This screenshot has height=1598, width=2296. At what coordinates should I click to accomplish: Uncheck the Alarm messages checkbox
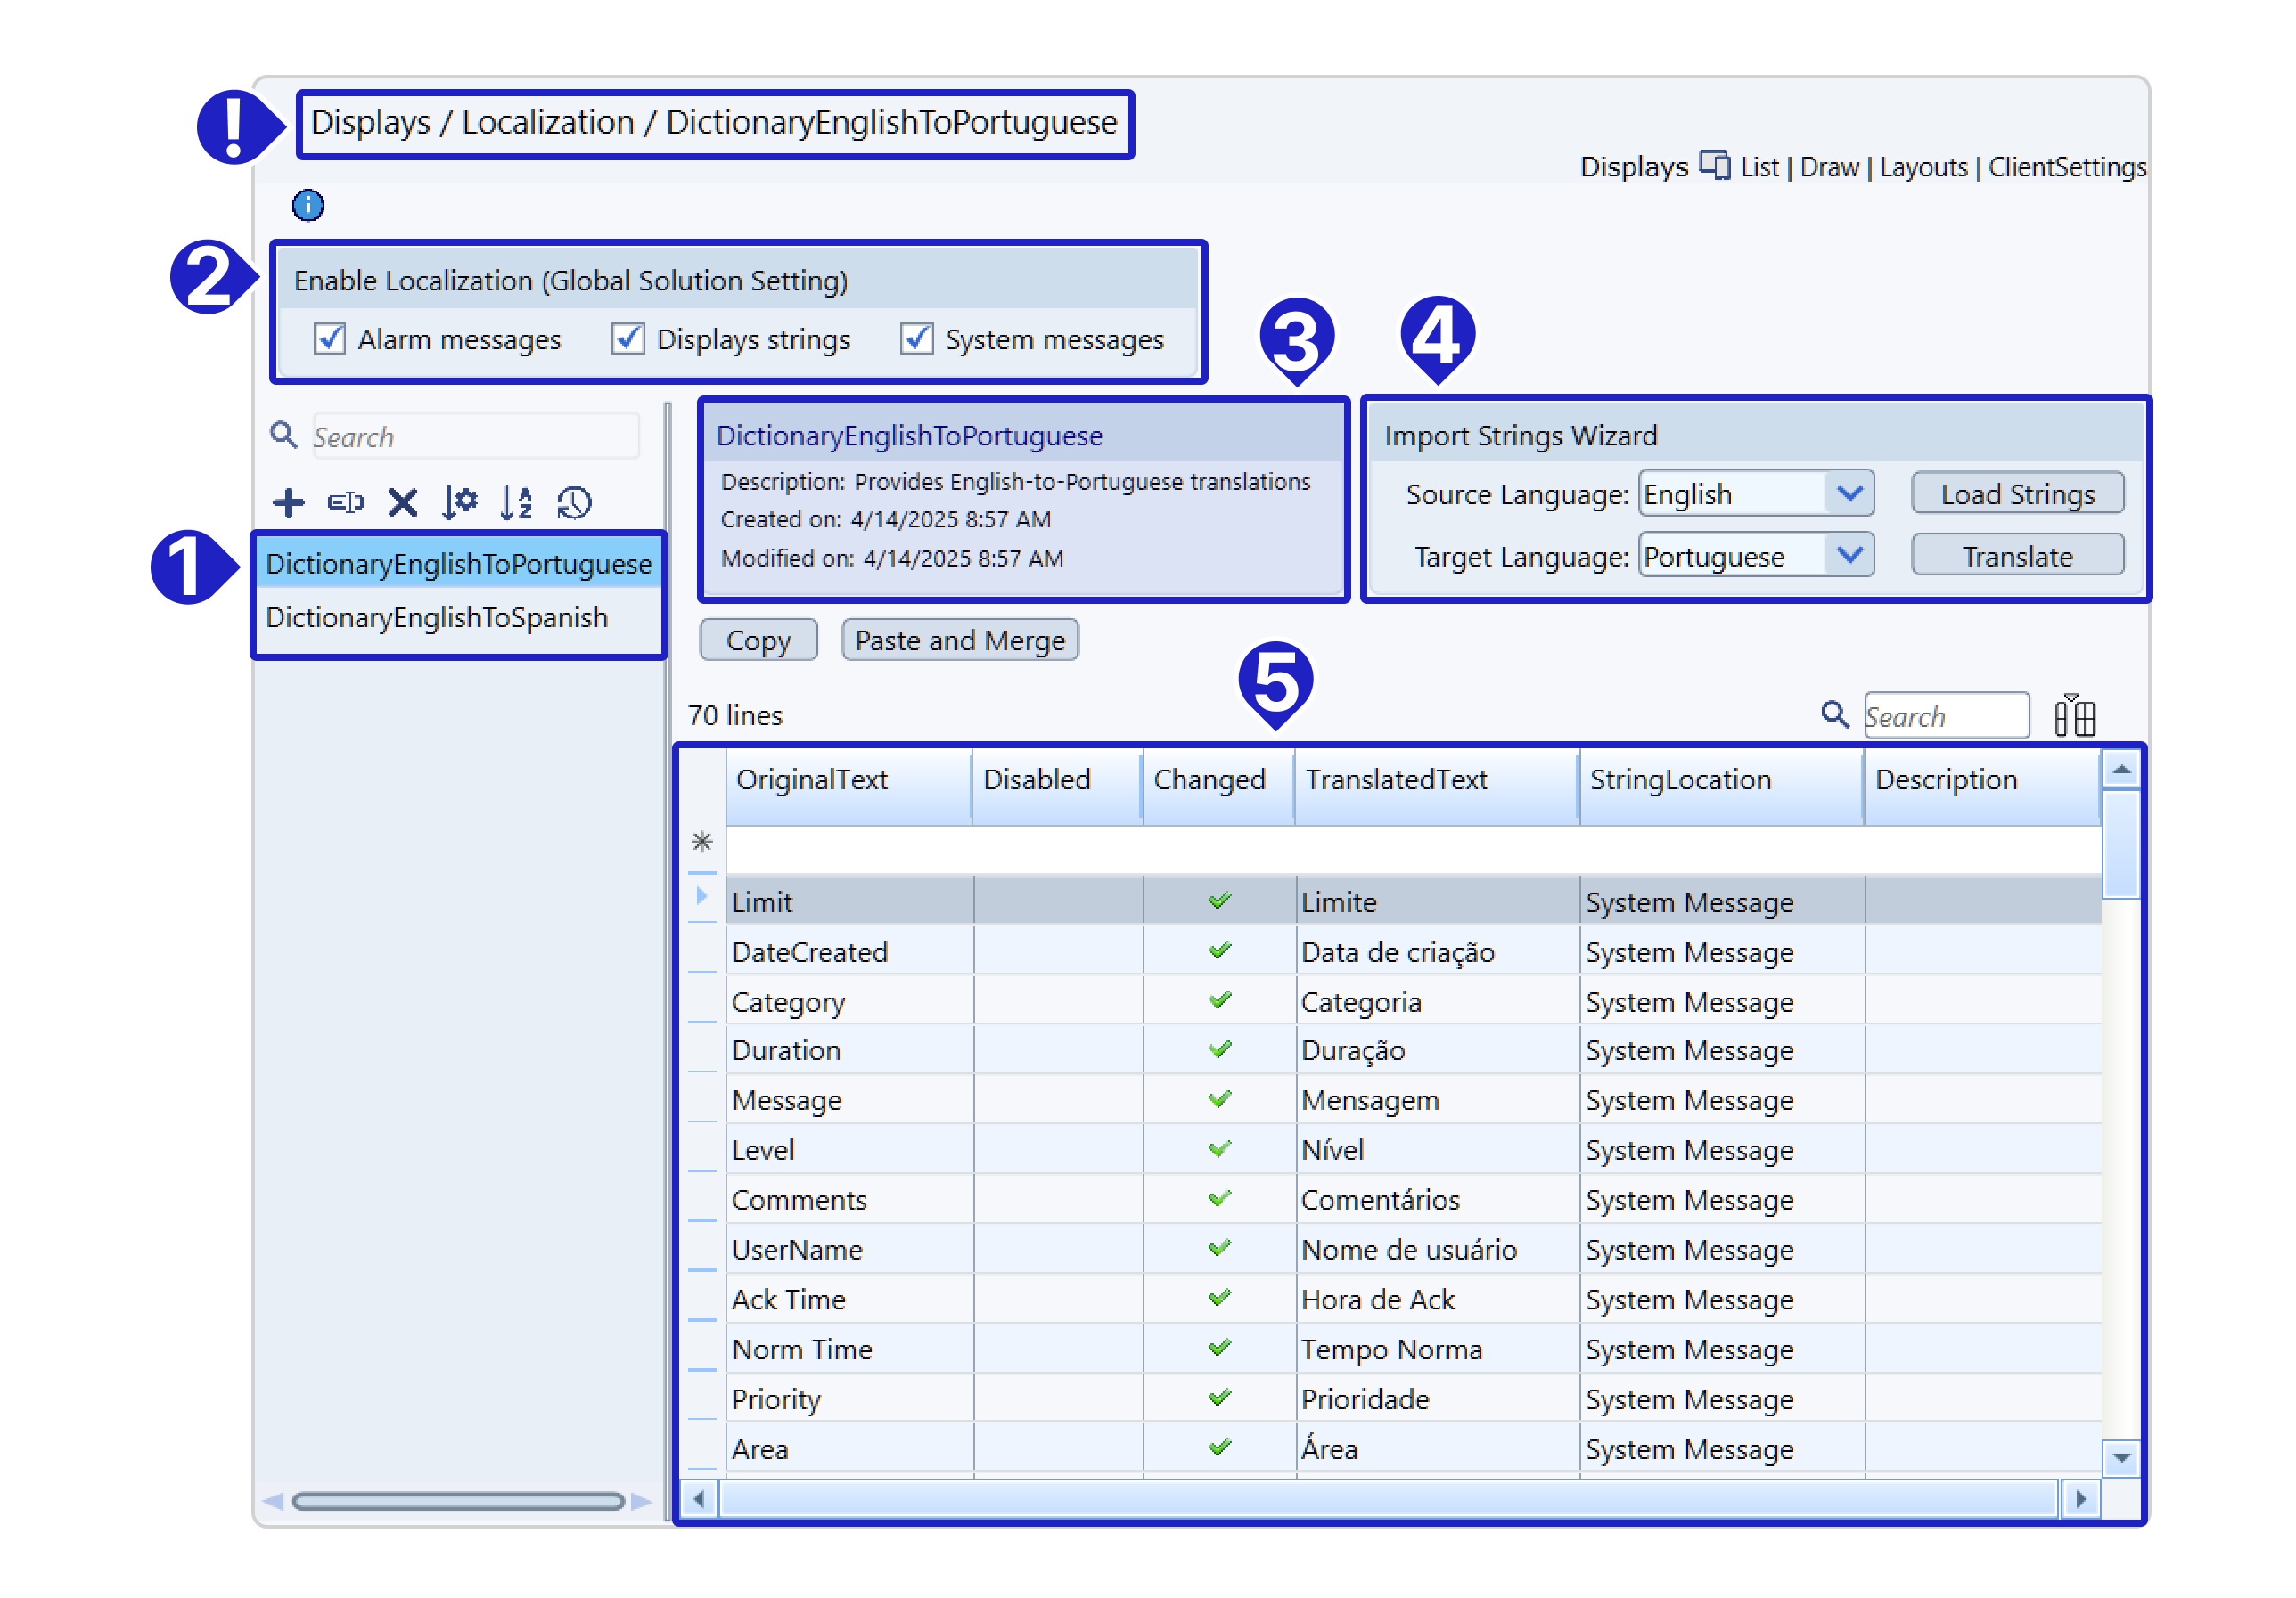pos(330,339)
